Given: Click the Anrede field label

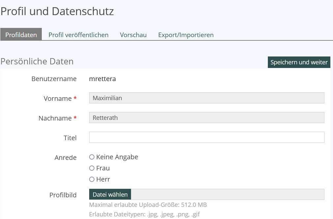Looking at the screenshot, I should click(x=65, y=158).
